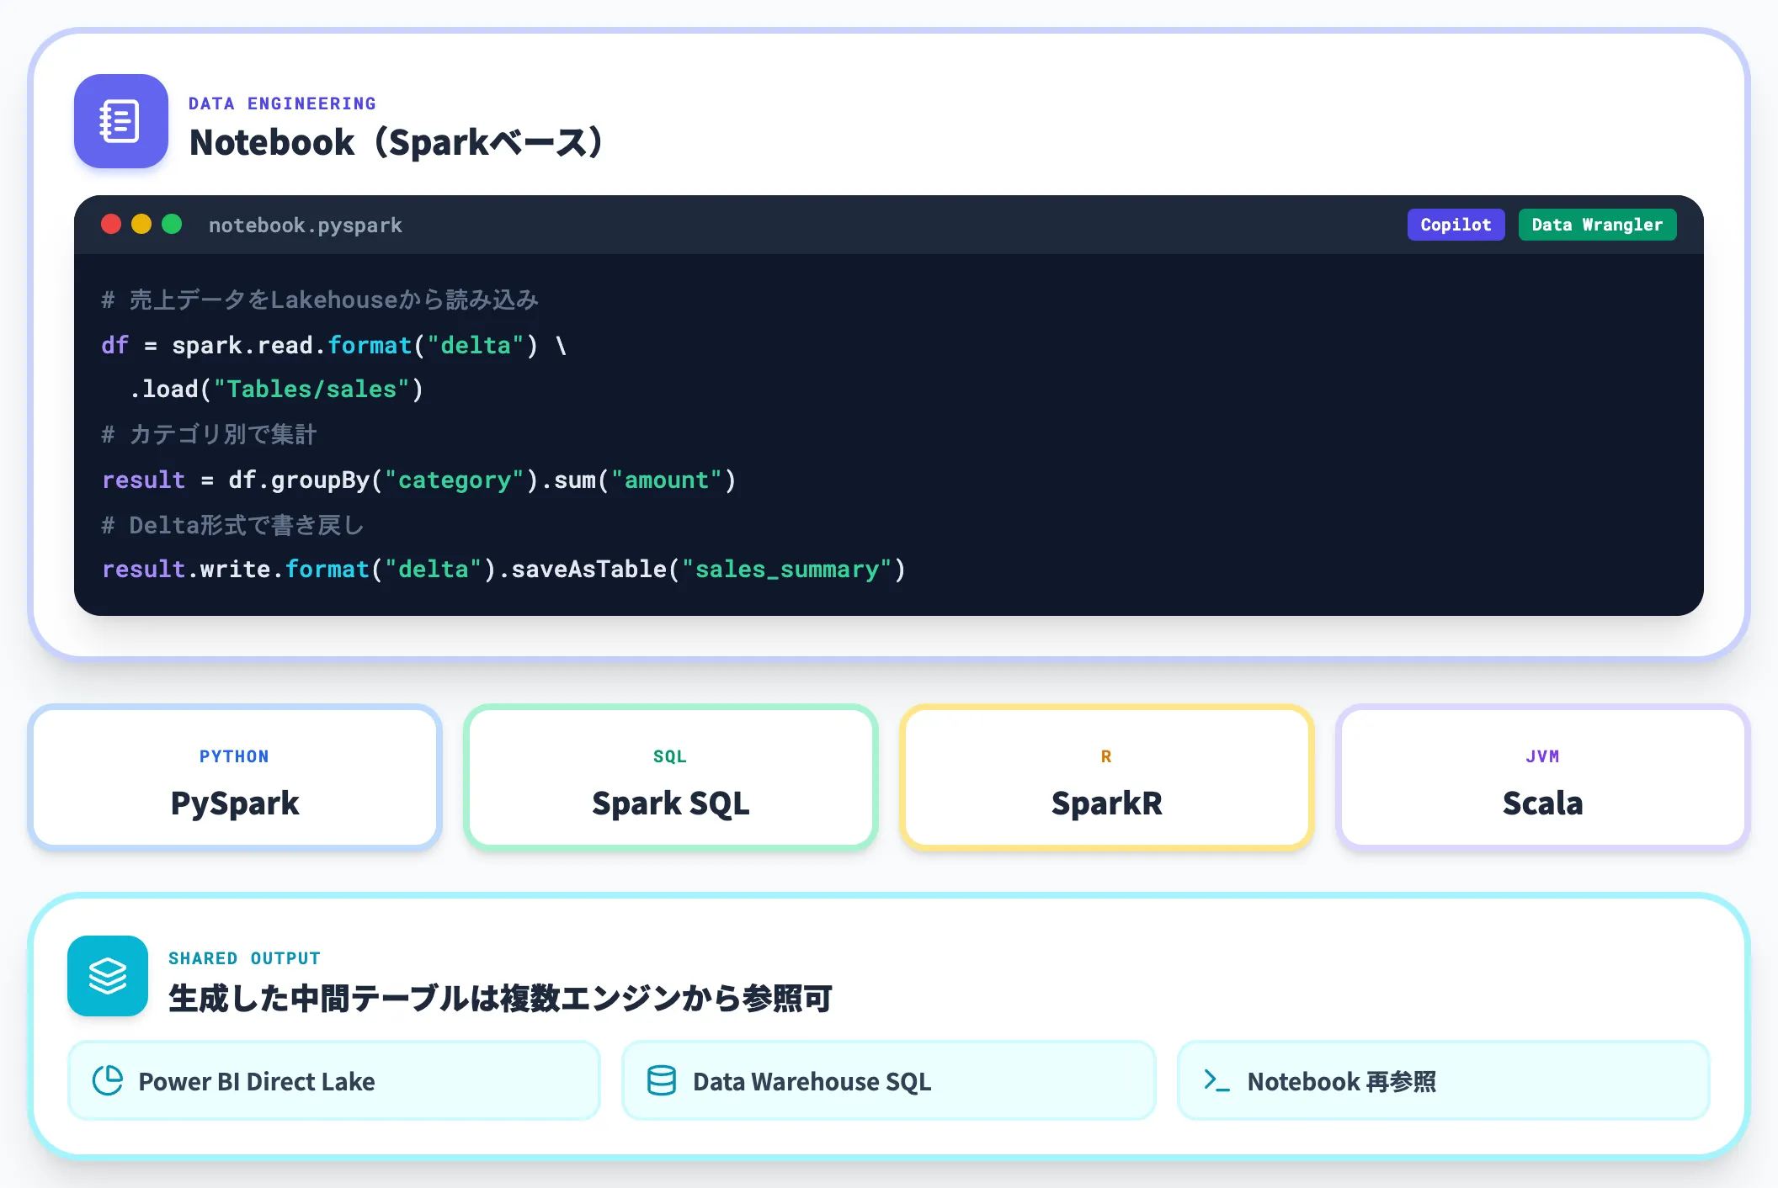
Task: Click the df.groupBy("category") code line
Action: click(419, 480)
